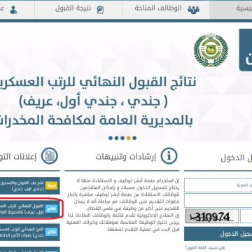The height and width of the screenshot is (252, 252).
Task: Click the green Narcotics Control emblem logo
Action: coord(211,50)
